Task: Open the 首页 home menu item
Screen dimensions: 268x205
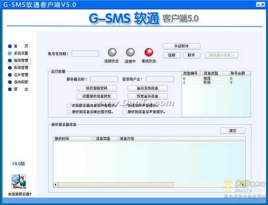Action: point(21,46)
